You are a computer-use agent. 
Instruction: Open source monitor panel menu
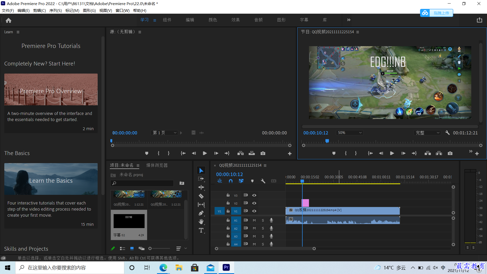coord(140,32)
